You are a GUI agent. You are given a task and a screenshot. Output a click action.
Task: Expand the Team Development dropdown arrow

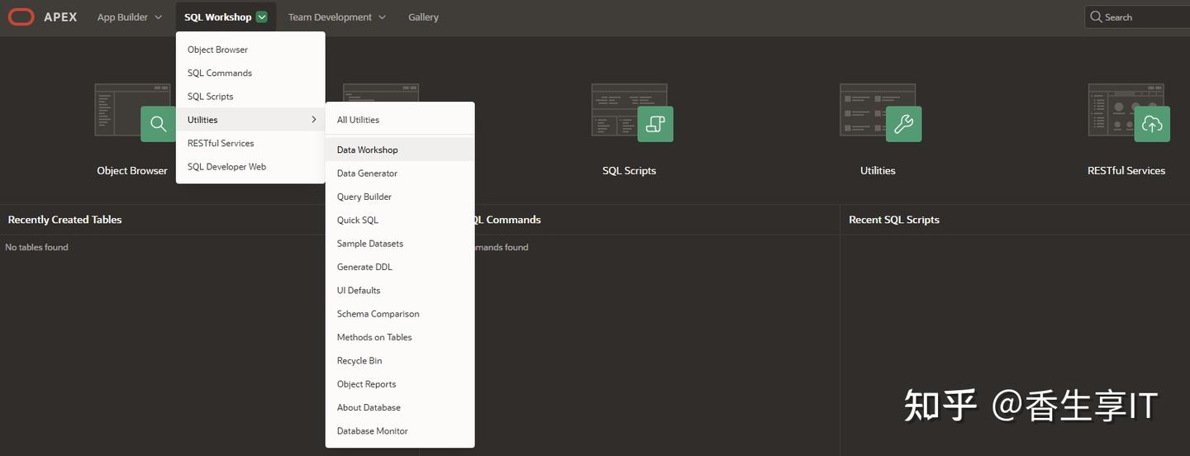coord(382,17)
